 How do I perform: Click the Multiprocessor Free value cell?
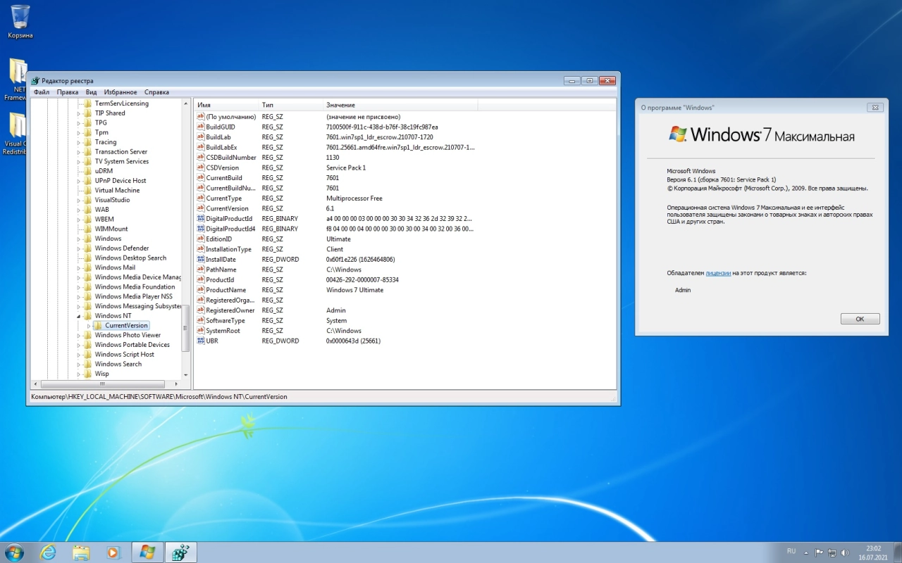354,198
